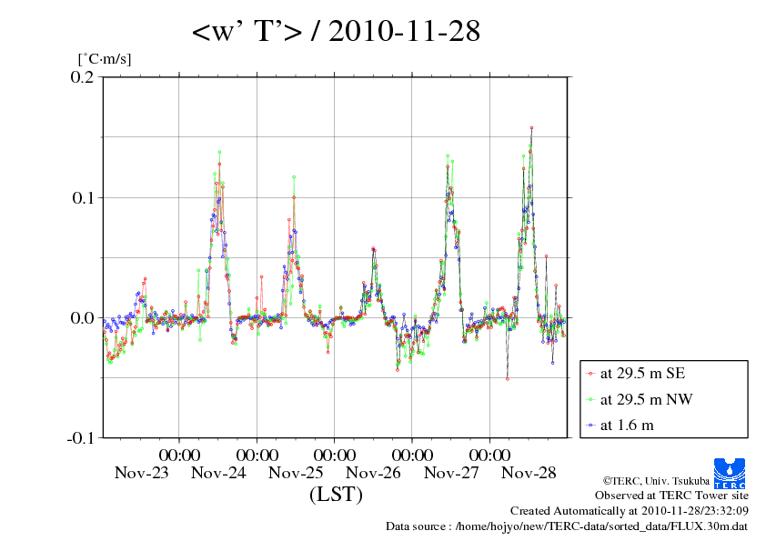Click the Nov-25 date label
This screenshot has width=766, height=541.
click(296, 473)
